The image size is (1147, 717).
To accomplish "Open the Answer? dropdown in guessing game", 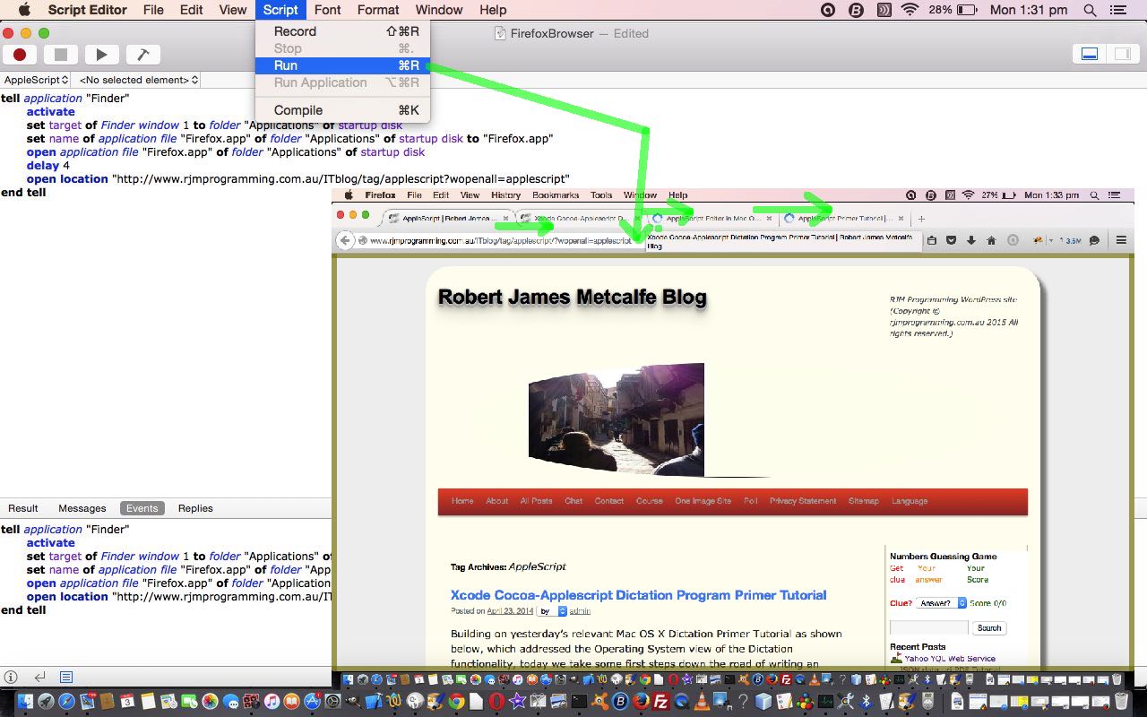I will (x=941, y=603).
